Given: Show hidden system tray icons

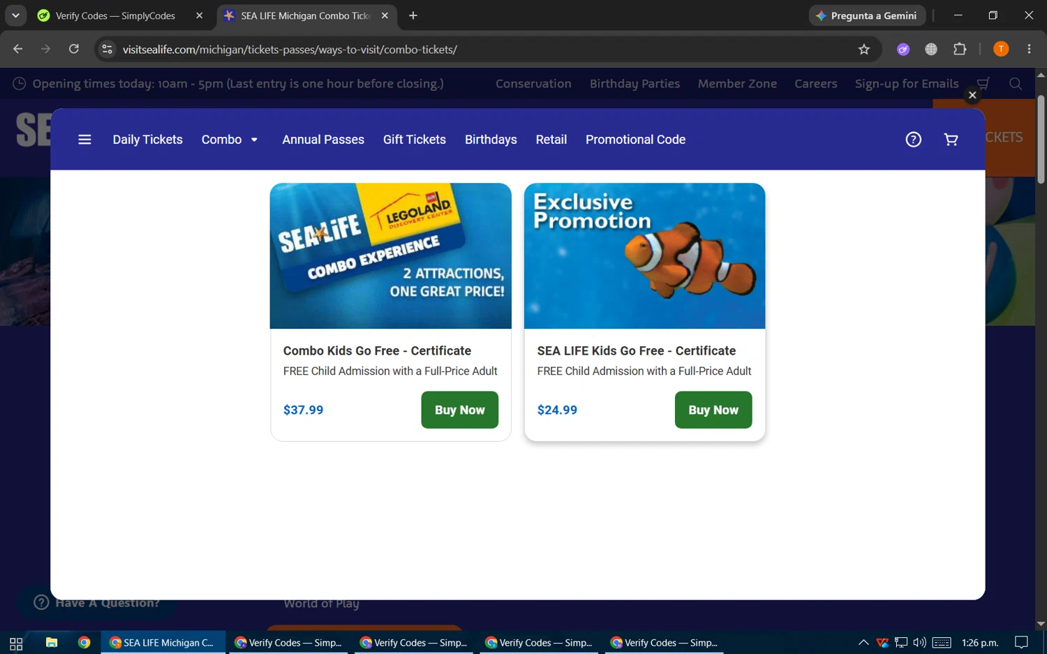Looking at the screenshot, I should (863, 643).
